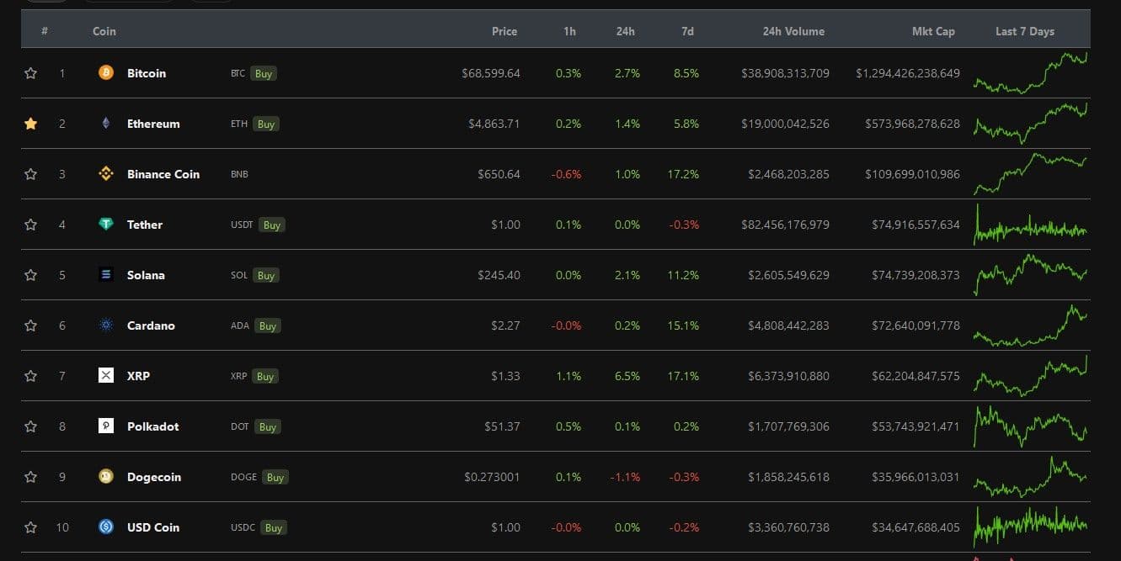Sort by the 7d change header
This screenshot has width=1121, height=561.
pyautogui.click(x=687, y=31)
